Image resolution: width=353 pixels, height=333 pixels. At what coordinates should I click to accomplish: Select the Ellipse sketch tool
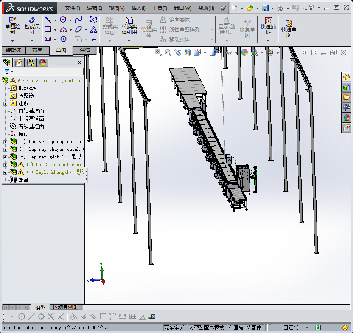(x=78, y=29)
